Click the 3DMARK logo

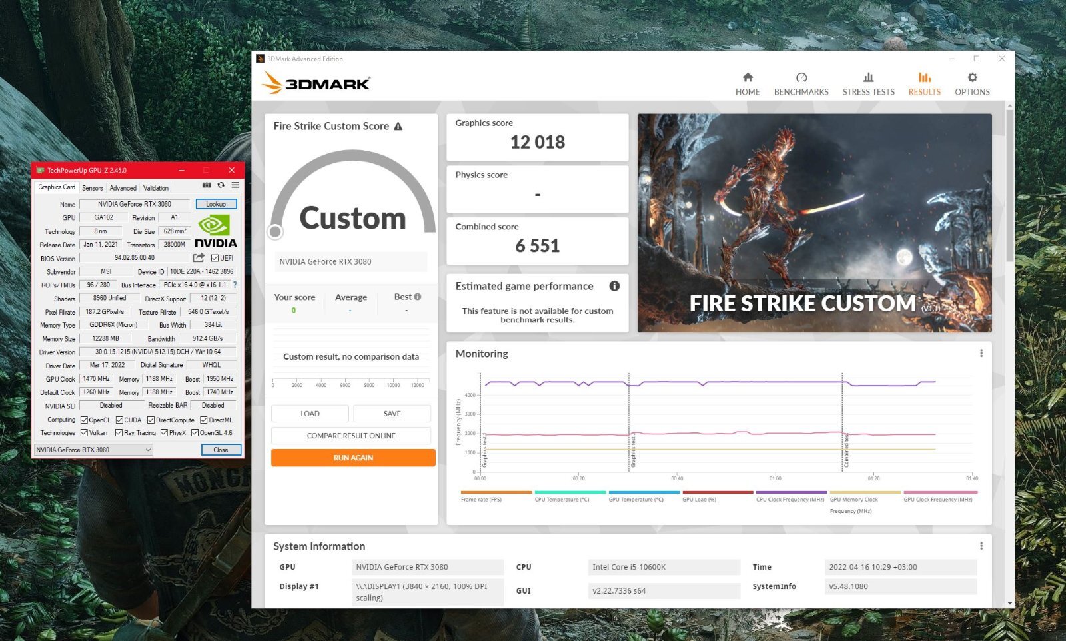coord(316,83)
